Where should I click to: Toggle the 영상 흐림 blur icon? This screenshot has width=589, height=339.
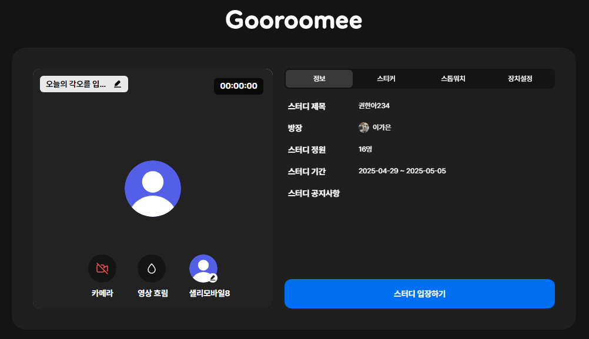tap(152, 268)
